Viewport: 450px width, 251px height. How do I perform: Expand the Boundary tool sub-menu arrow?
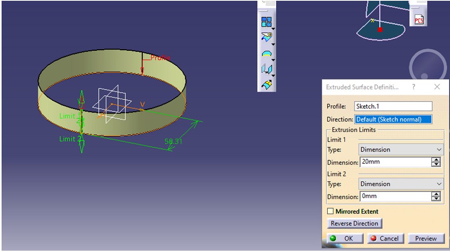tap(273, 60)
